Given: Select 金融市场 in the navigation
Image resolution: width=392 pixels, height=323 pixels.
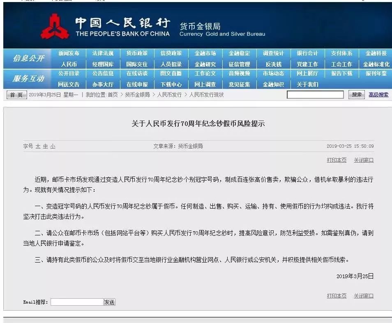Looking at the screenshot, I should point(205,53).
